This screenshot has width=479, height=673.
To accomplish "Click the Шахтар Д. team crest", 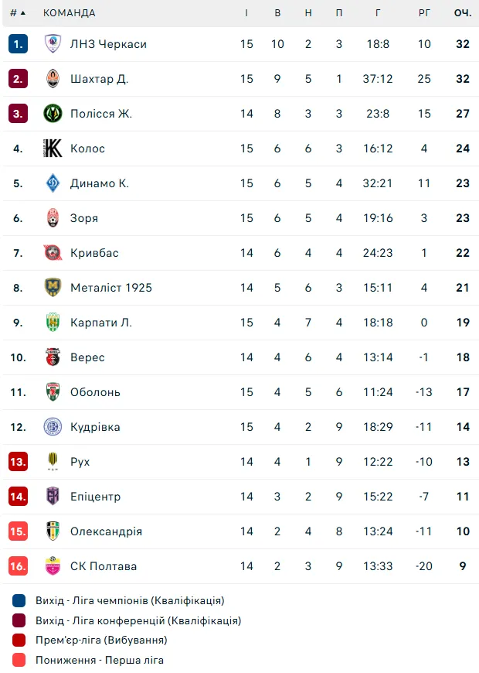I will coord(53,79).
